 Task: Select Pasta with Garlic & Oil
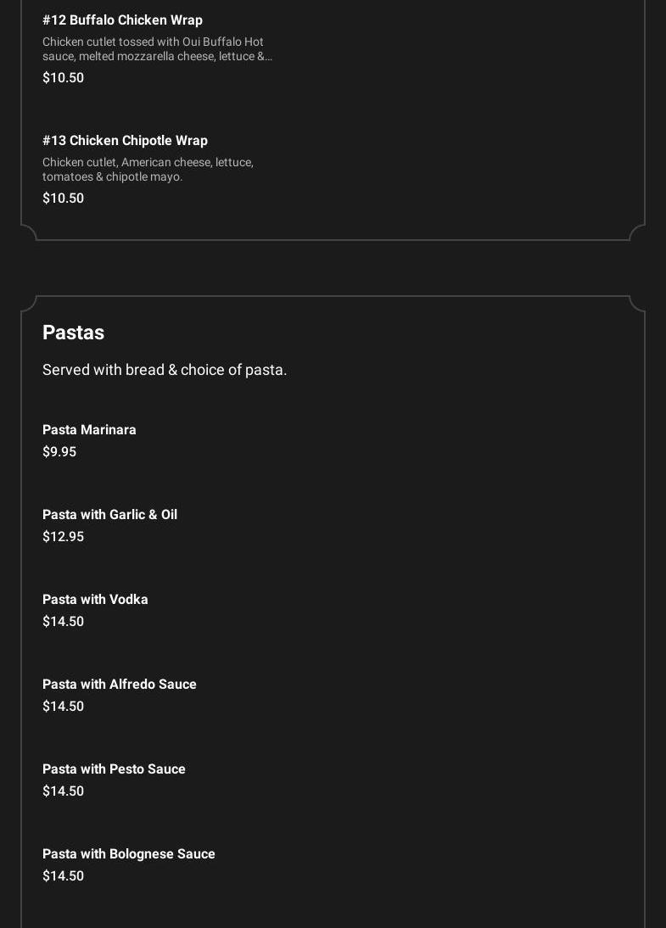(x=109, y=515)
